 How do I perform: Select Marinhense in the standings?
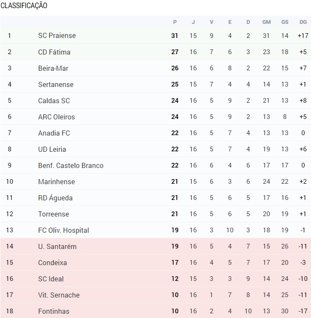coord(56,182)
